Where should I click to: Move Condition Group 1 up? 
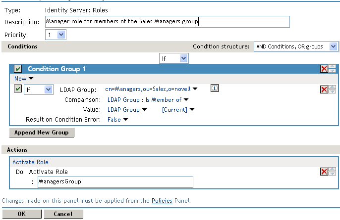point(332,66)
